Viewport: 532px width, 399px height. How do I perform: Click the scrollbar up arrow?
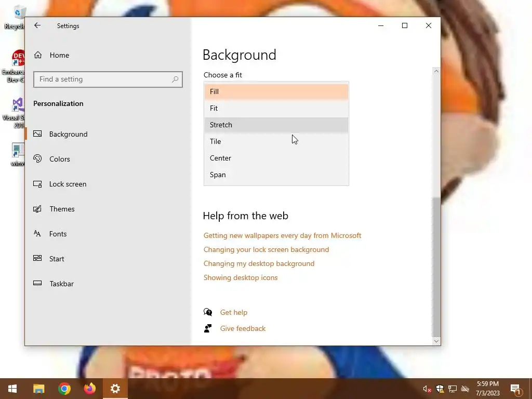pyautogui.click(x=436, y=71)
